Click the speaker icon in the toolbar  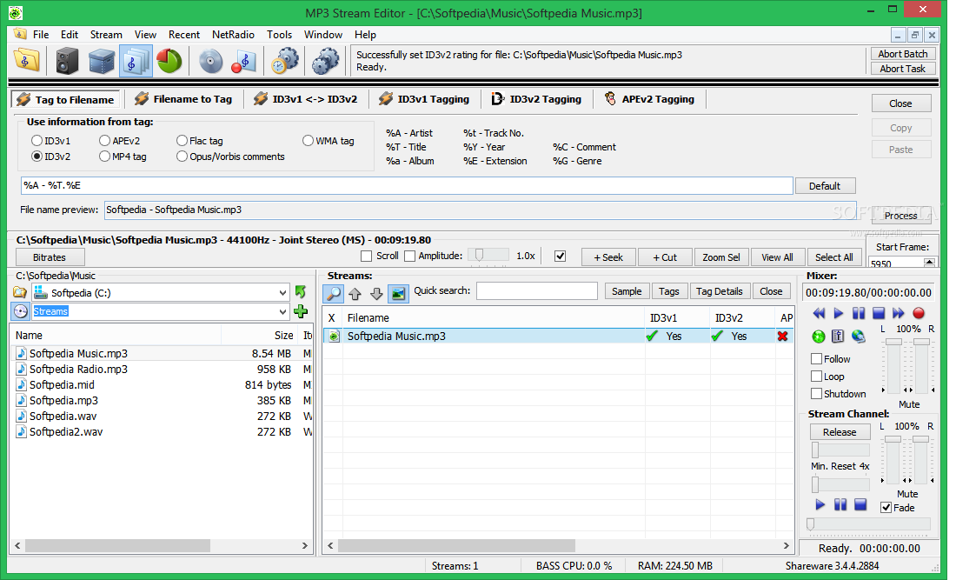tap(67, 61)
